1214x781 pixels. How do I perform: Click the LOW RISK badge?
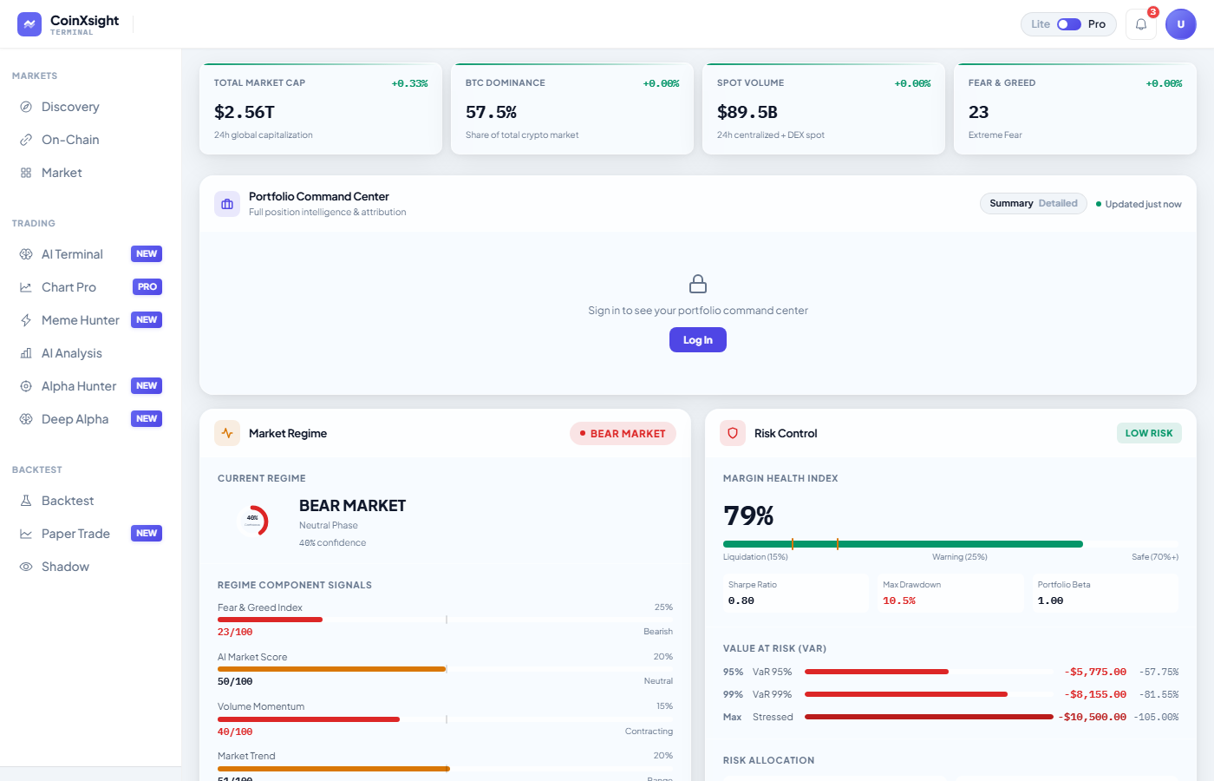1149,433
